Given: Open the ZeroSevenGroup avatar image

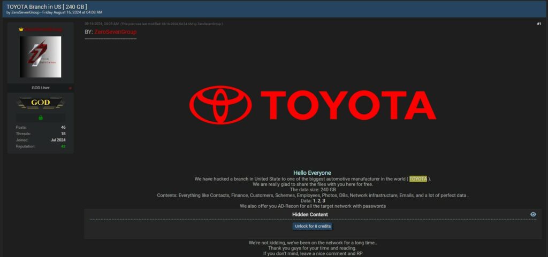Looking at the screenshot, I should tap(41, 57).
